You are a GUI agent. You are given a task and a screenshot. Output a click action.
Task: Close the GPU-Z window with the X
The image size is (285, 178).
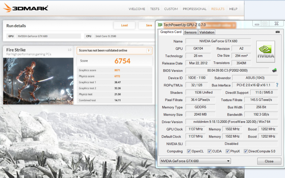(x=276, y=24)
